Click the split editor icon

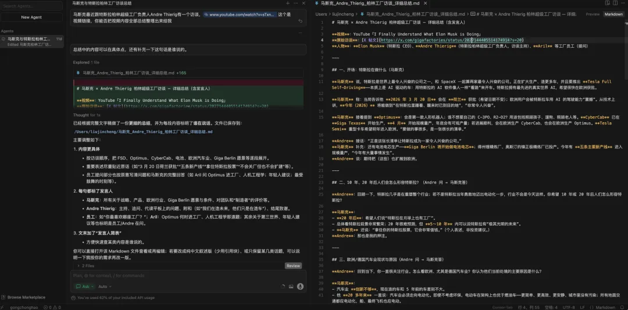(615, 3)
